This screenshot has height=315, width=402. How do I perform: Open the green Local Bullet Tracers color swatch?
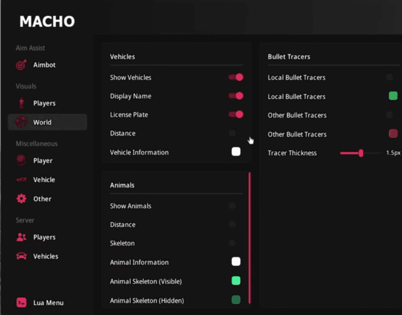click(393, 96)
